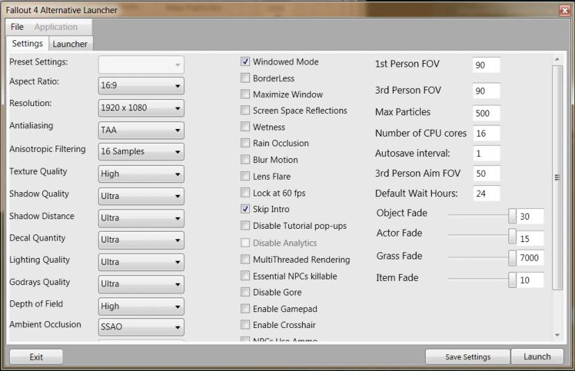Image resolution: width=575 pixels, height=371 pixels.
Task: Close the Fallout 4 Alternative Launcher window
Action: click(563, 10)
